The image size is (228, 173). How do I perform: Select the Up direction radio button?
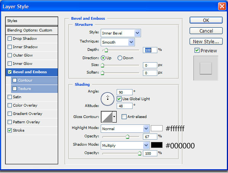(103, 58)
